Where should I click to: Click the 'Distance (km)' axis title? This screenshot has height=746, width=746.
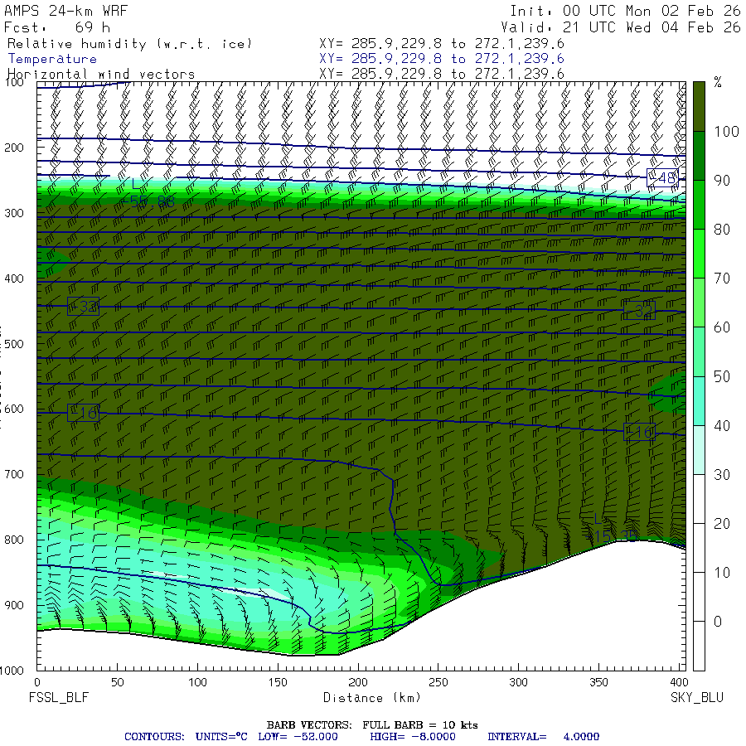point(372,698)
